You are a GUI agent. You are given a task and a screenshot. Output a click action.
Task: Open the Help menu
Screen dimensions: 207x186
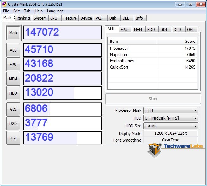[39, 11]
